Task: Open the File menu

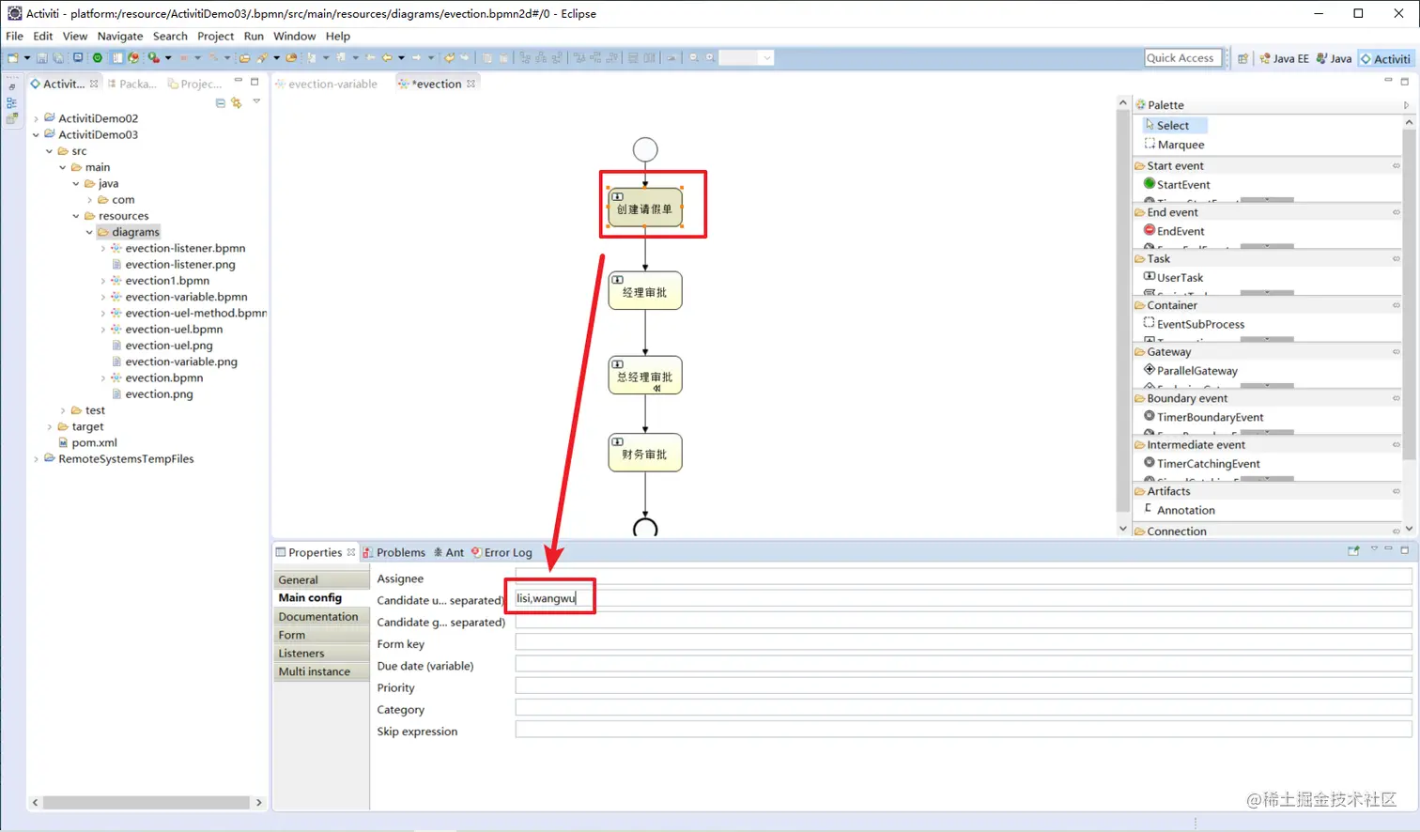Action: point(14,36)
